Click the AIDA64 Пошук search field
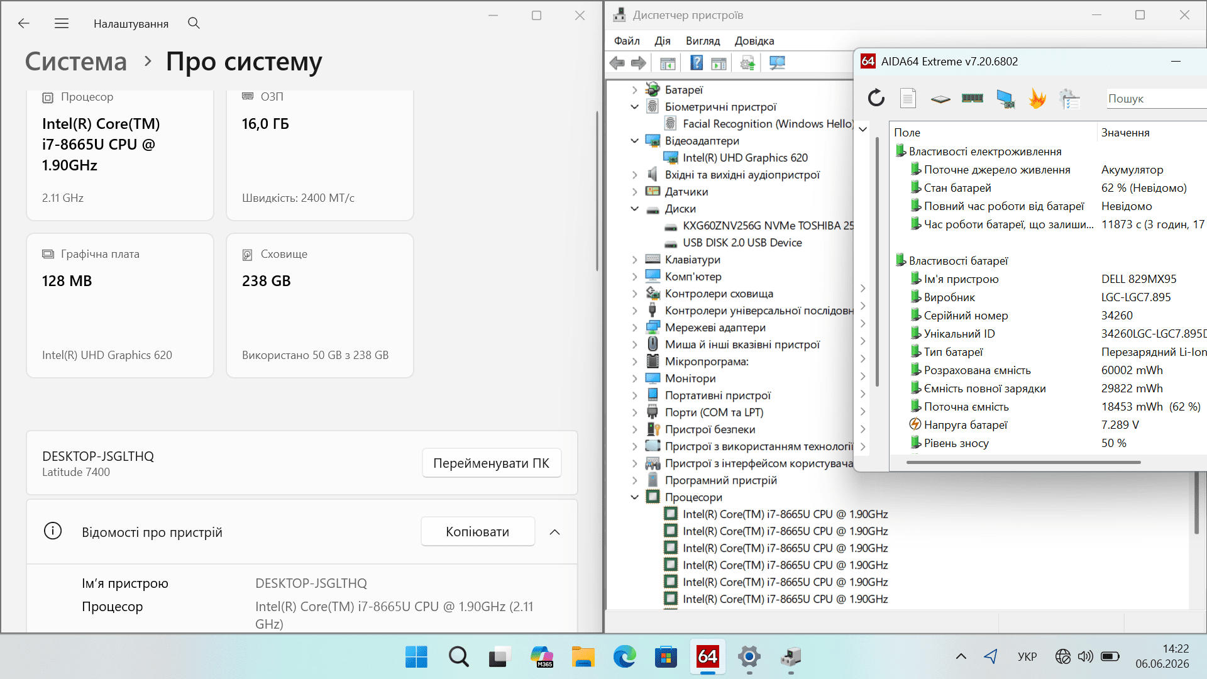The image size is (1207, 679). (x=1155, y=99)
